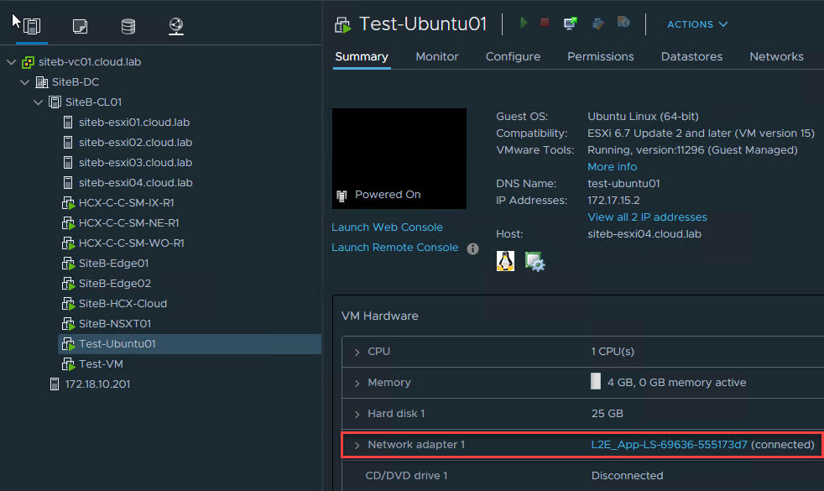Click View all 2 IP addresses link
The width and height of the screenshot is (824, 491).
coord(647,217)
